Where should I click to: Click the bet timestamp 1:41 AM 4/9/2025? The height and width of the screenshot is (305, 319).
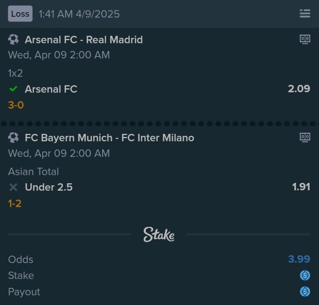pyautogui.click(x=79, y=14)
